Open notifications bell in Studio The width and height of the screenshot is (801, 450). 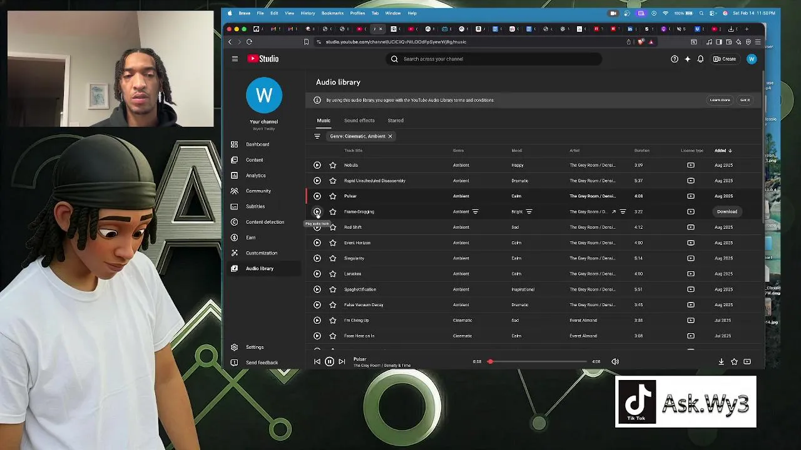[700, 59]
